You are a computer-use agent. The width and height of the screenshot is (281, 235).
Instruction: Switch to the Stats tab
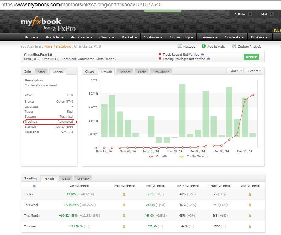(x=41, y=72)
